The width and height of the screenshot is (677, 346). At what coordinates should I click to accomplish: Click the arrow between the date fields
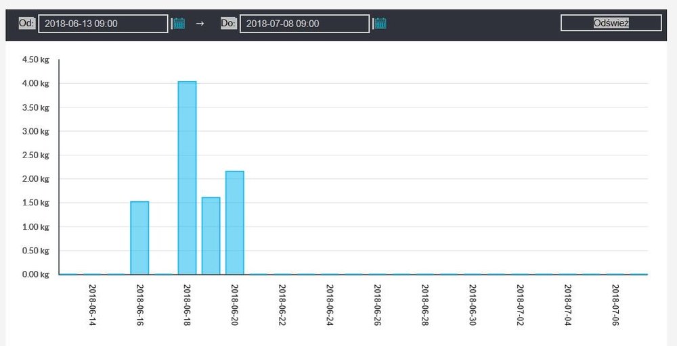[x=200, y=24]
